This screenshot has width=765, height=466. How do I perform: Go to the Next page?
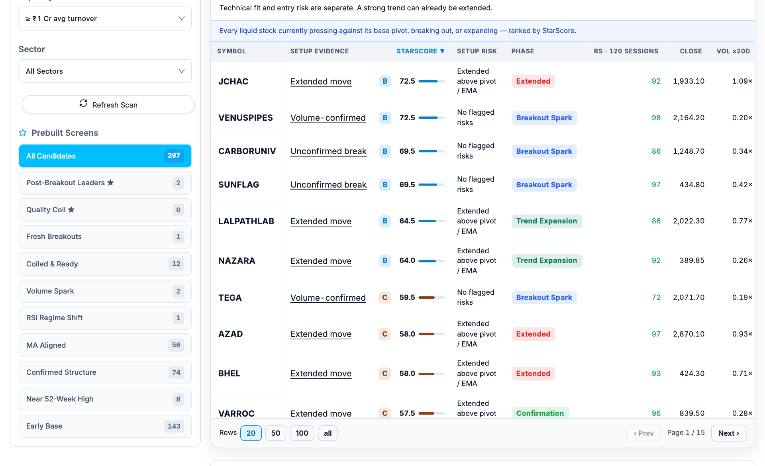click(x=729, y=433)
